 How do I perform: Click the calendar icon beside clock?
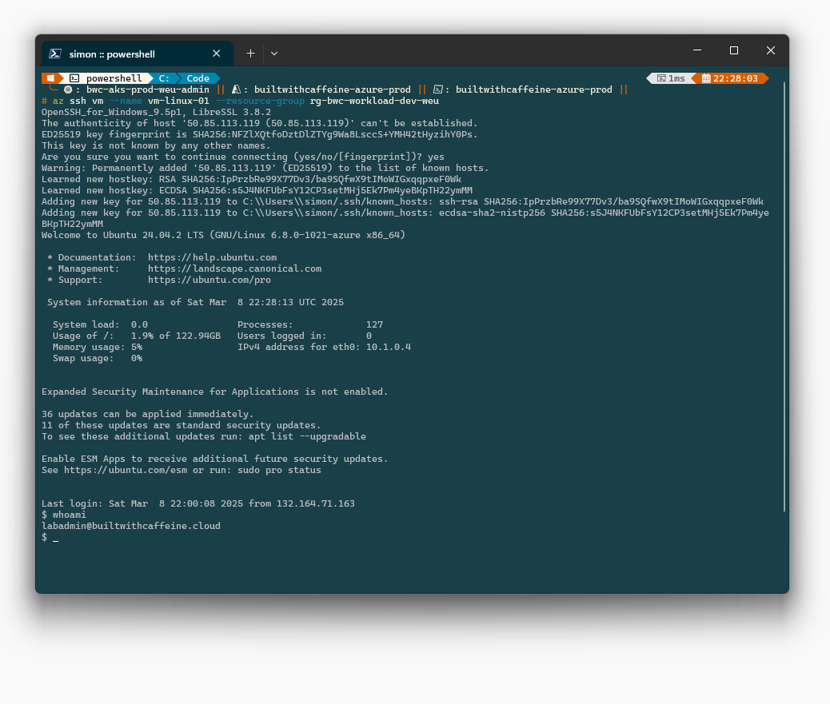click(705, 78)
